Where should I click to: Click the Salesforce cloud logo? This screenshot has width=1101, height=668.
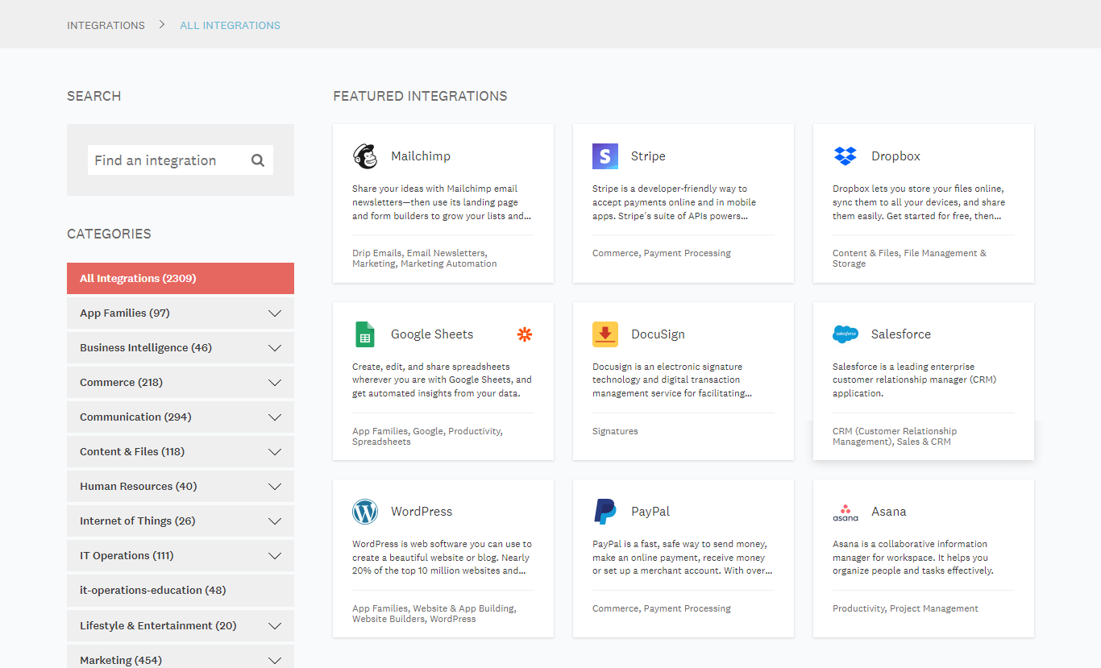pos(845,334)
